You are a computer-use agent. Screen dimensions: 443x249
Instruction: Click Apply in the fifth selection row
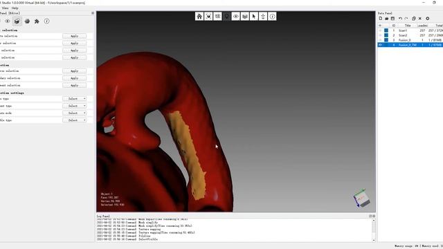75,71
